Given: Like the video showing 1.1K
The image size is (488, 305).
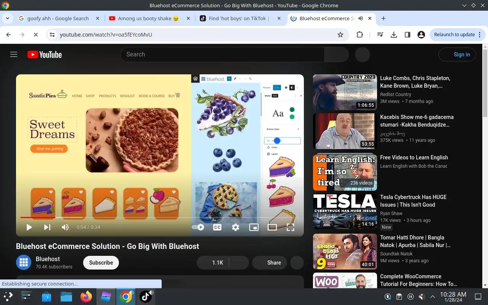Looking at the screenshot, I should [213, 263].
